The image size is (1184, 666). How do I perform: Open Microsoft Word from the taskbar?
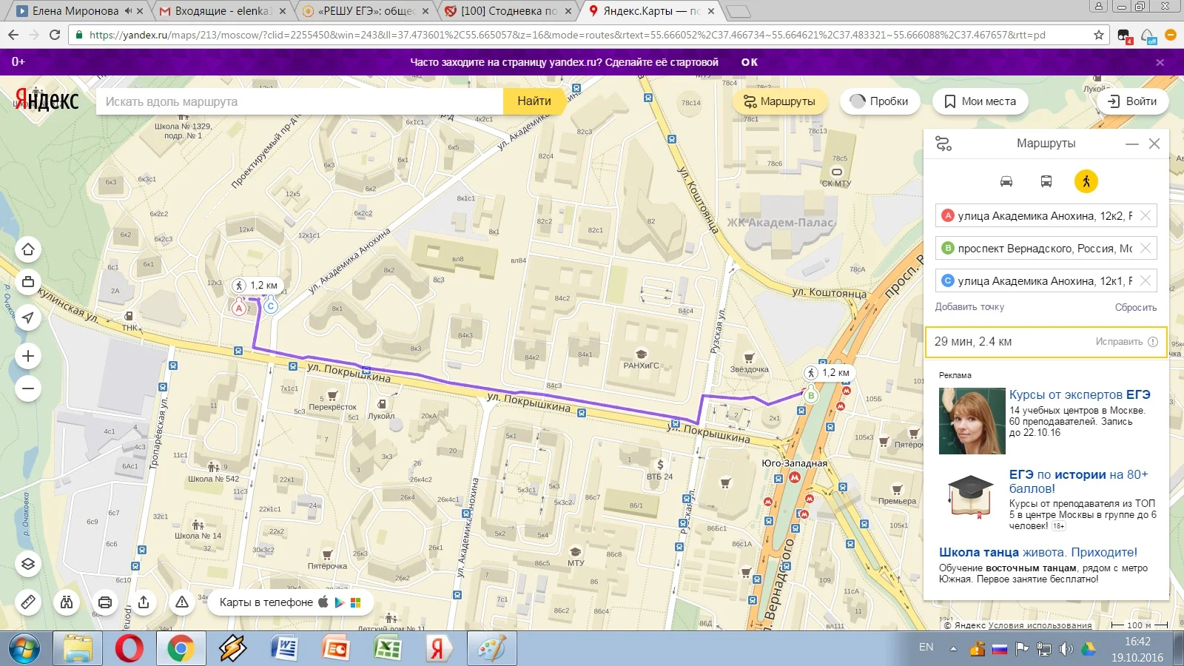(x=285, y=649)
